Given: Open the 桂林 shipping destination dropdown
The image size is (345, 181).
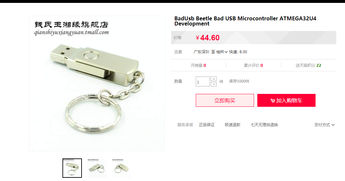Looking at the screenshot, I should 222,52.
